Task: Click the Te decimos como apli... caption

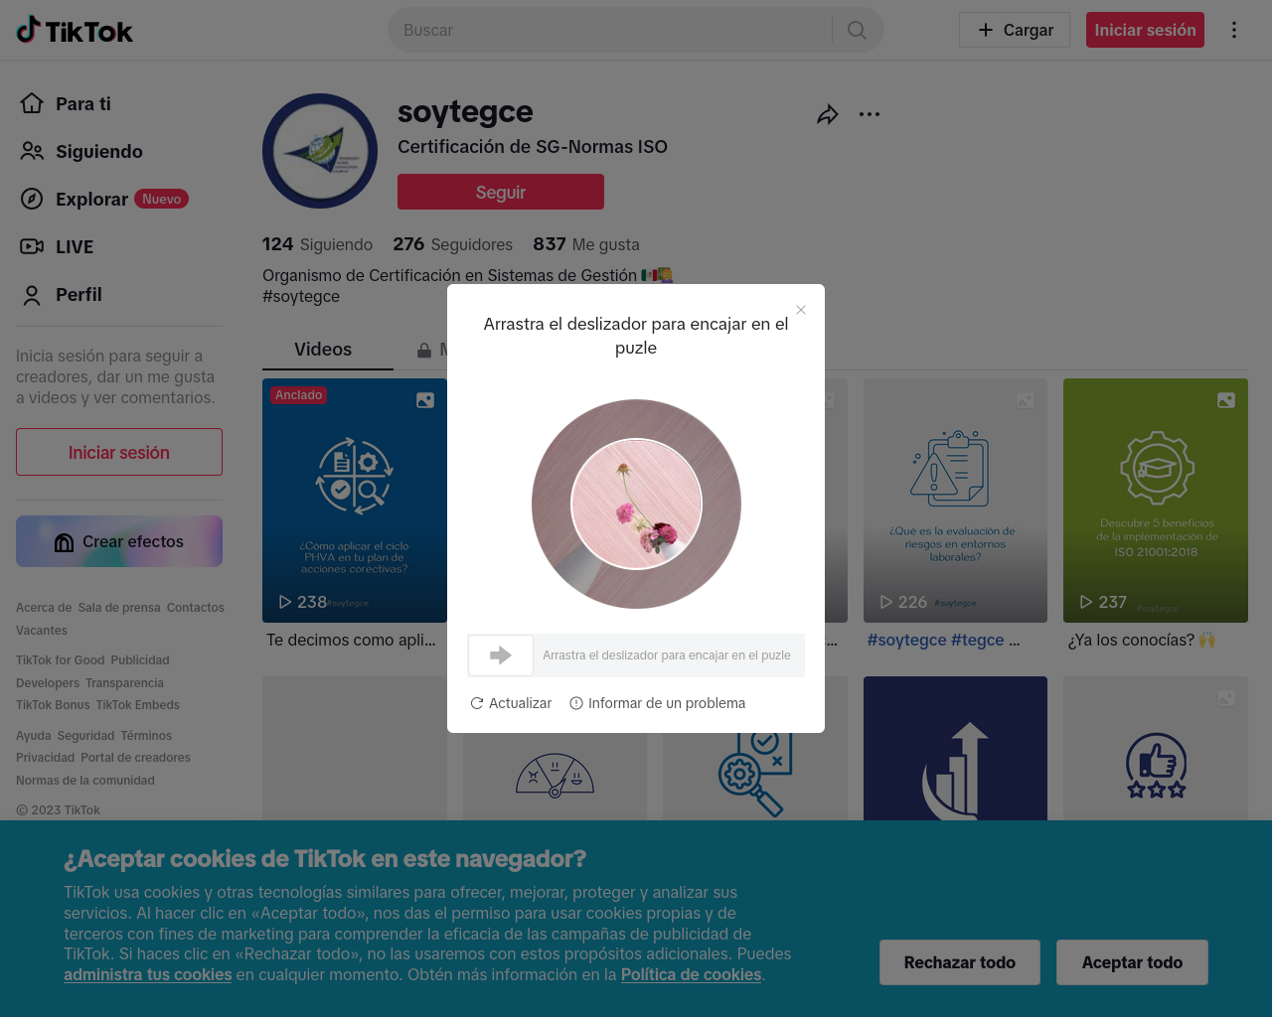Action: click(x=351, y=641)
